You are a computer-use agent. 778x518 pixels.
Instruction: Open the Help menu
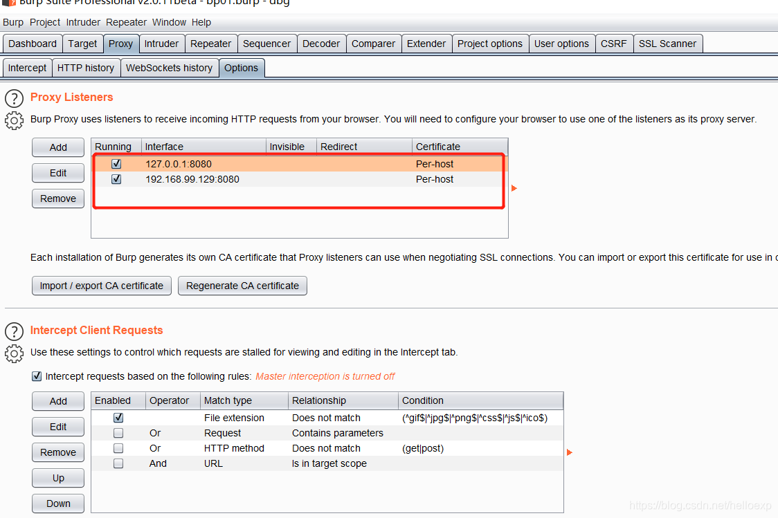pyautogui.click(x=201, y=22)
